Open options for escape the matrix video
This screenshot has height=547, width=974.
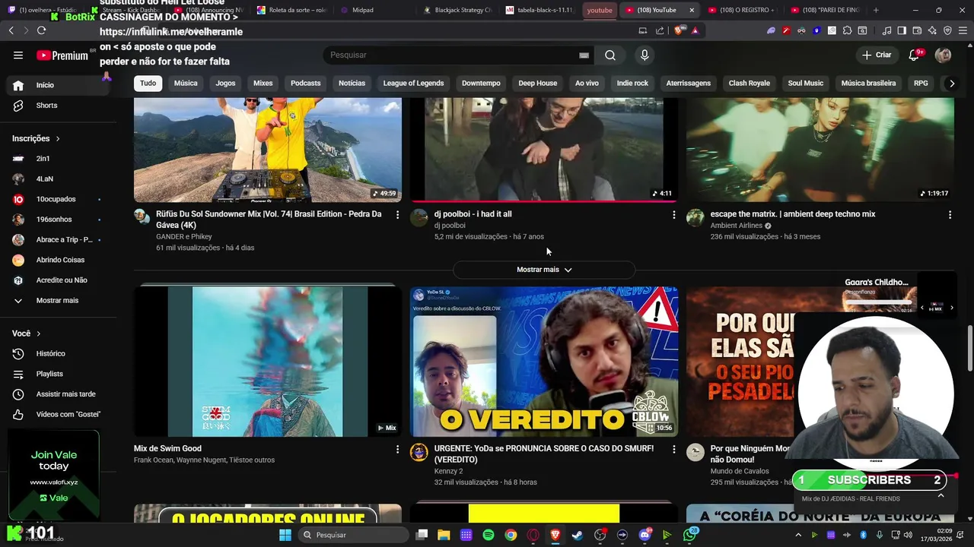[950, 215]
